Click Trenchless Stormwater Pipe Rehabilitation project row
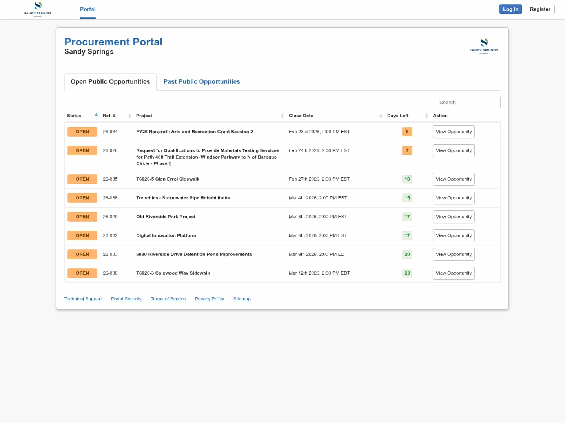Image resolution: width=565 pixels, height=423 pixels. [184, 198]
